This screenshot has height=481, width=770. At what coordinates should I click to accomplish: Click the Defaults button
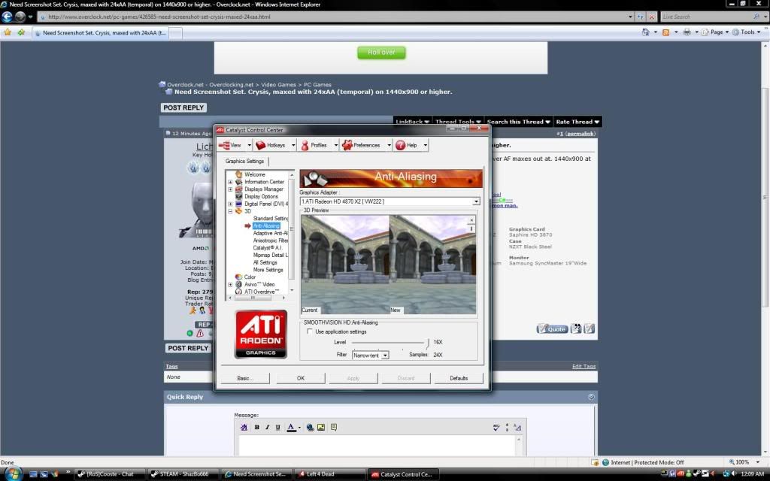point(459,379)
